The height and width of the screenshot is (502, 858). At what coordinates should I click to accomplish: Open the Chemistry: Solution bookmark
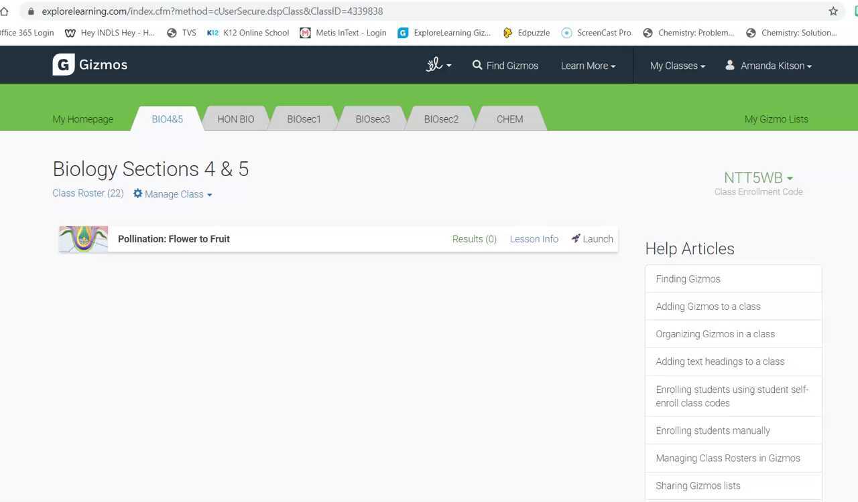[792, 33]
